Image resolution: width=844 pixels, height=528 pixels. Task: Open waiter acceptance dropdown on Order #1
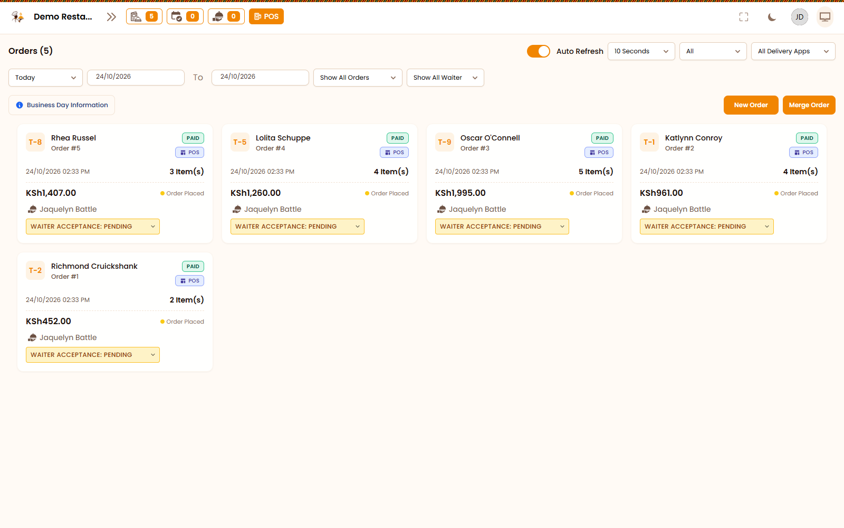(x=93, y=355)
